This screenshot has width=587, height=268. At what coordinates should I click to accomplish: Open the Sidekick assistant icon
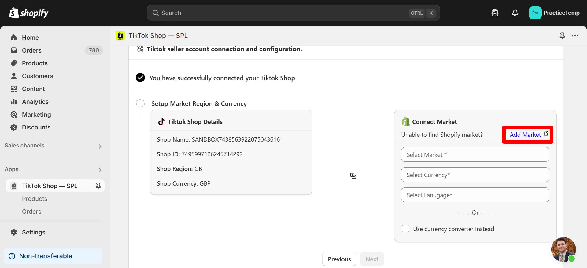495,13
